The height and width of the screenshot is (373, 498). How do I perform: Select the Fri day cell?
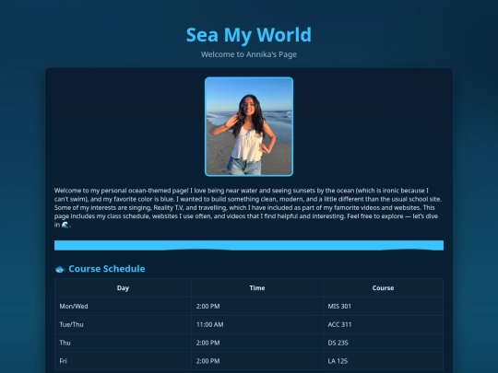(x=123, y=361)
